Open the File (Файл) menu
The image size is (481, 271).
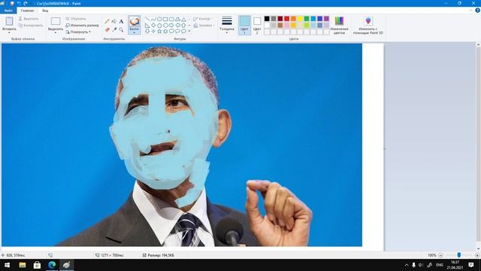(x=8, y=11)
